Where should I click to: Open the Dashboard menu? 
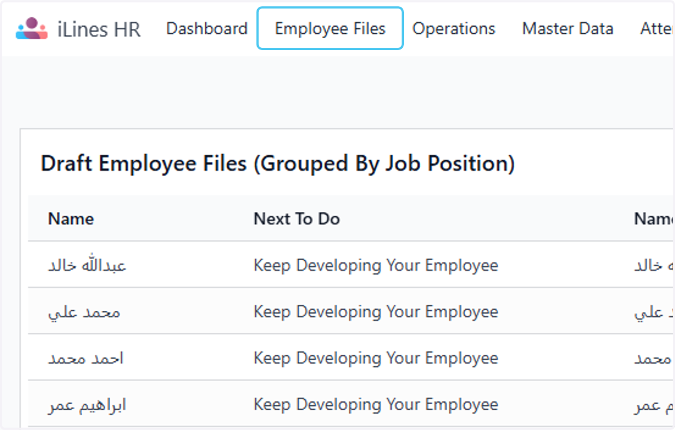pyautogui.click(x=207, y=28)
